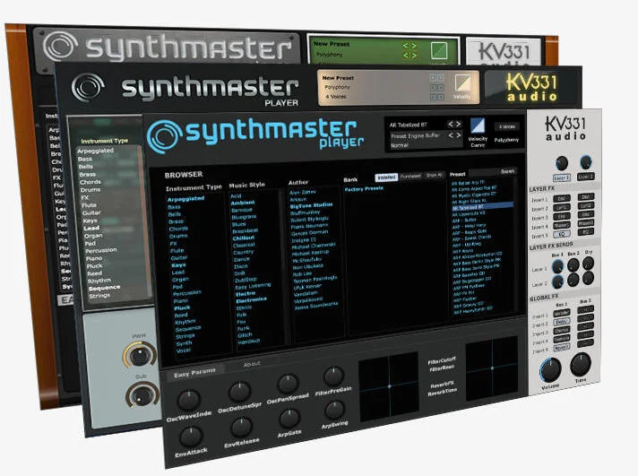638x476 pixels.
Task: Click the left XY pad crosshair
Action: [389, 387]
